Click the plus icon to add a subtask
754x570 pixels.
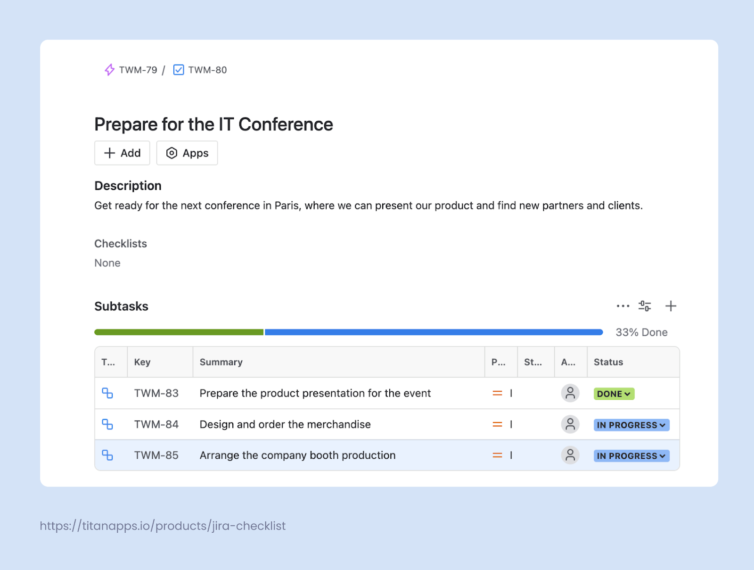click(x=671, y=306)
